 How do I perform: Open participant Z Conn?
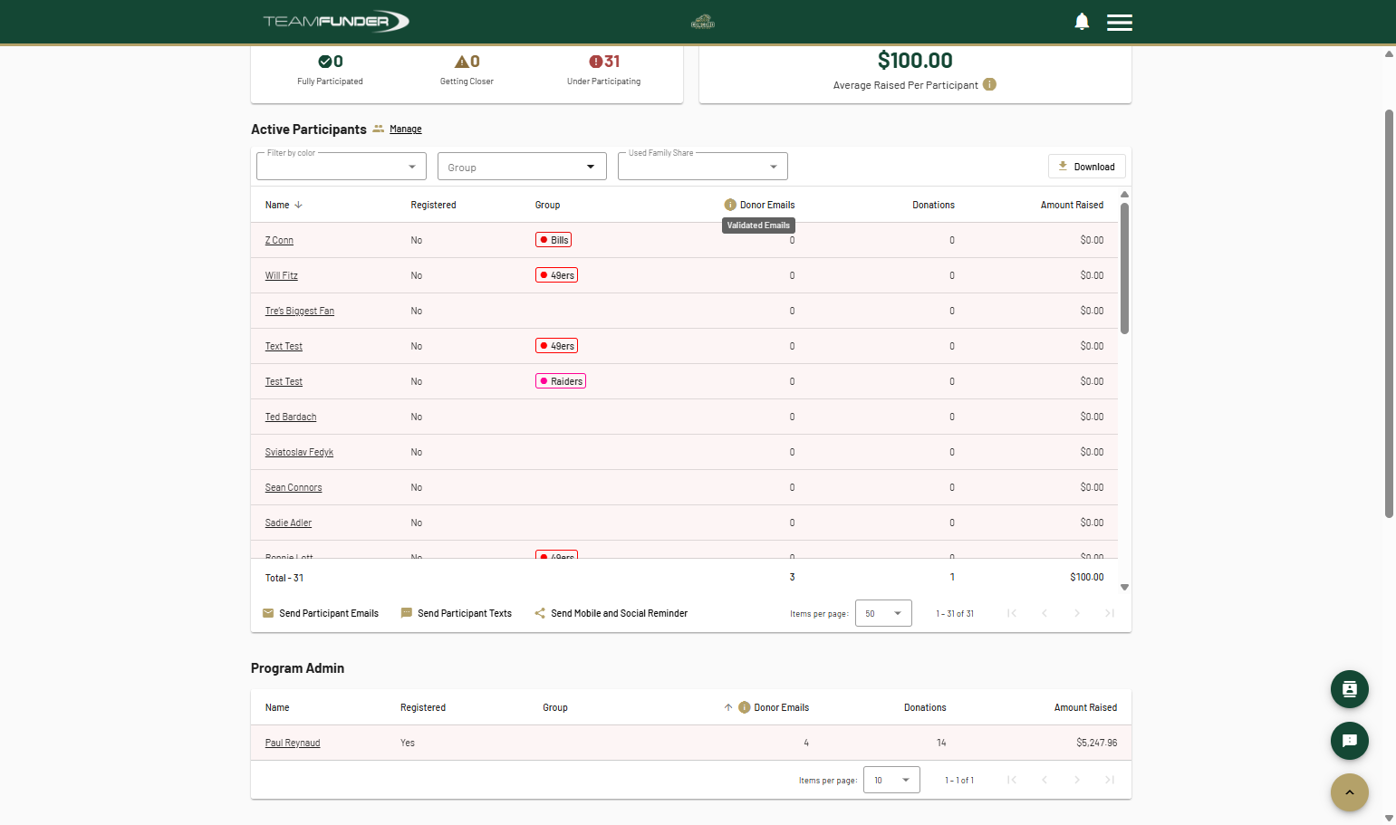point(279,240)
